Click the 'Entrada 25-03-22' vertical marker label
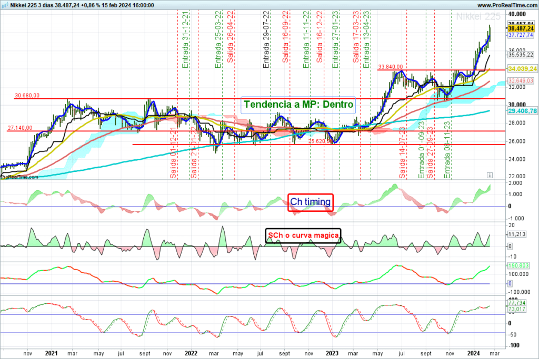The image size is (539, 359). [218, 39]
